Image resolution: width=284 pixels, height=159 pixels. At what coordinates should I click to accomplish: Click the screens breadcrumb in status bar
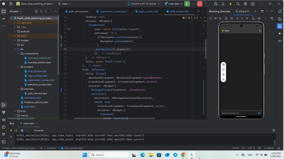[x=52, y=148]
